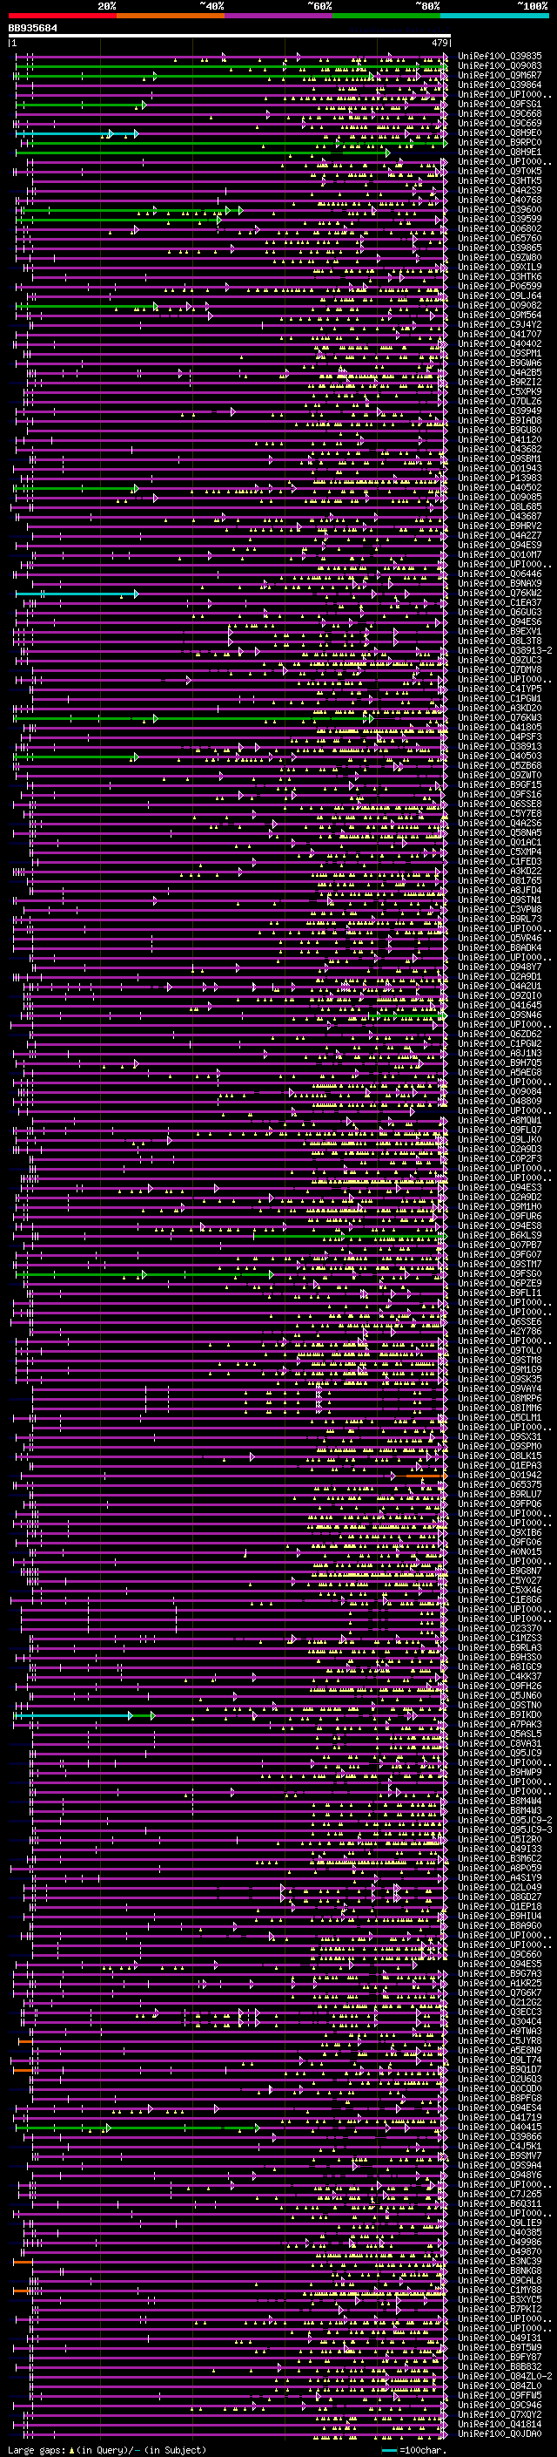Select the UniRef100_Q9LT74 label

click(x=500, y=2060)
